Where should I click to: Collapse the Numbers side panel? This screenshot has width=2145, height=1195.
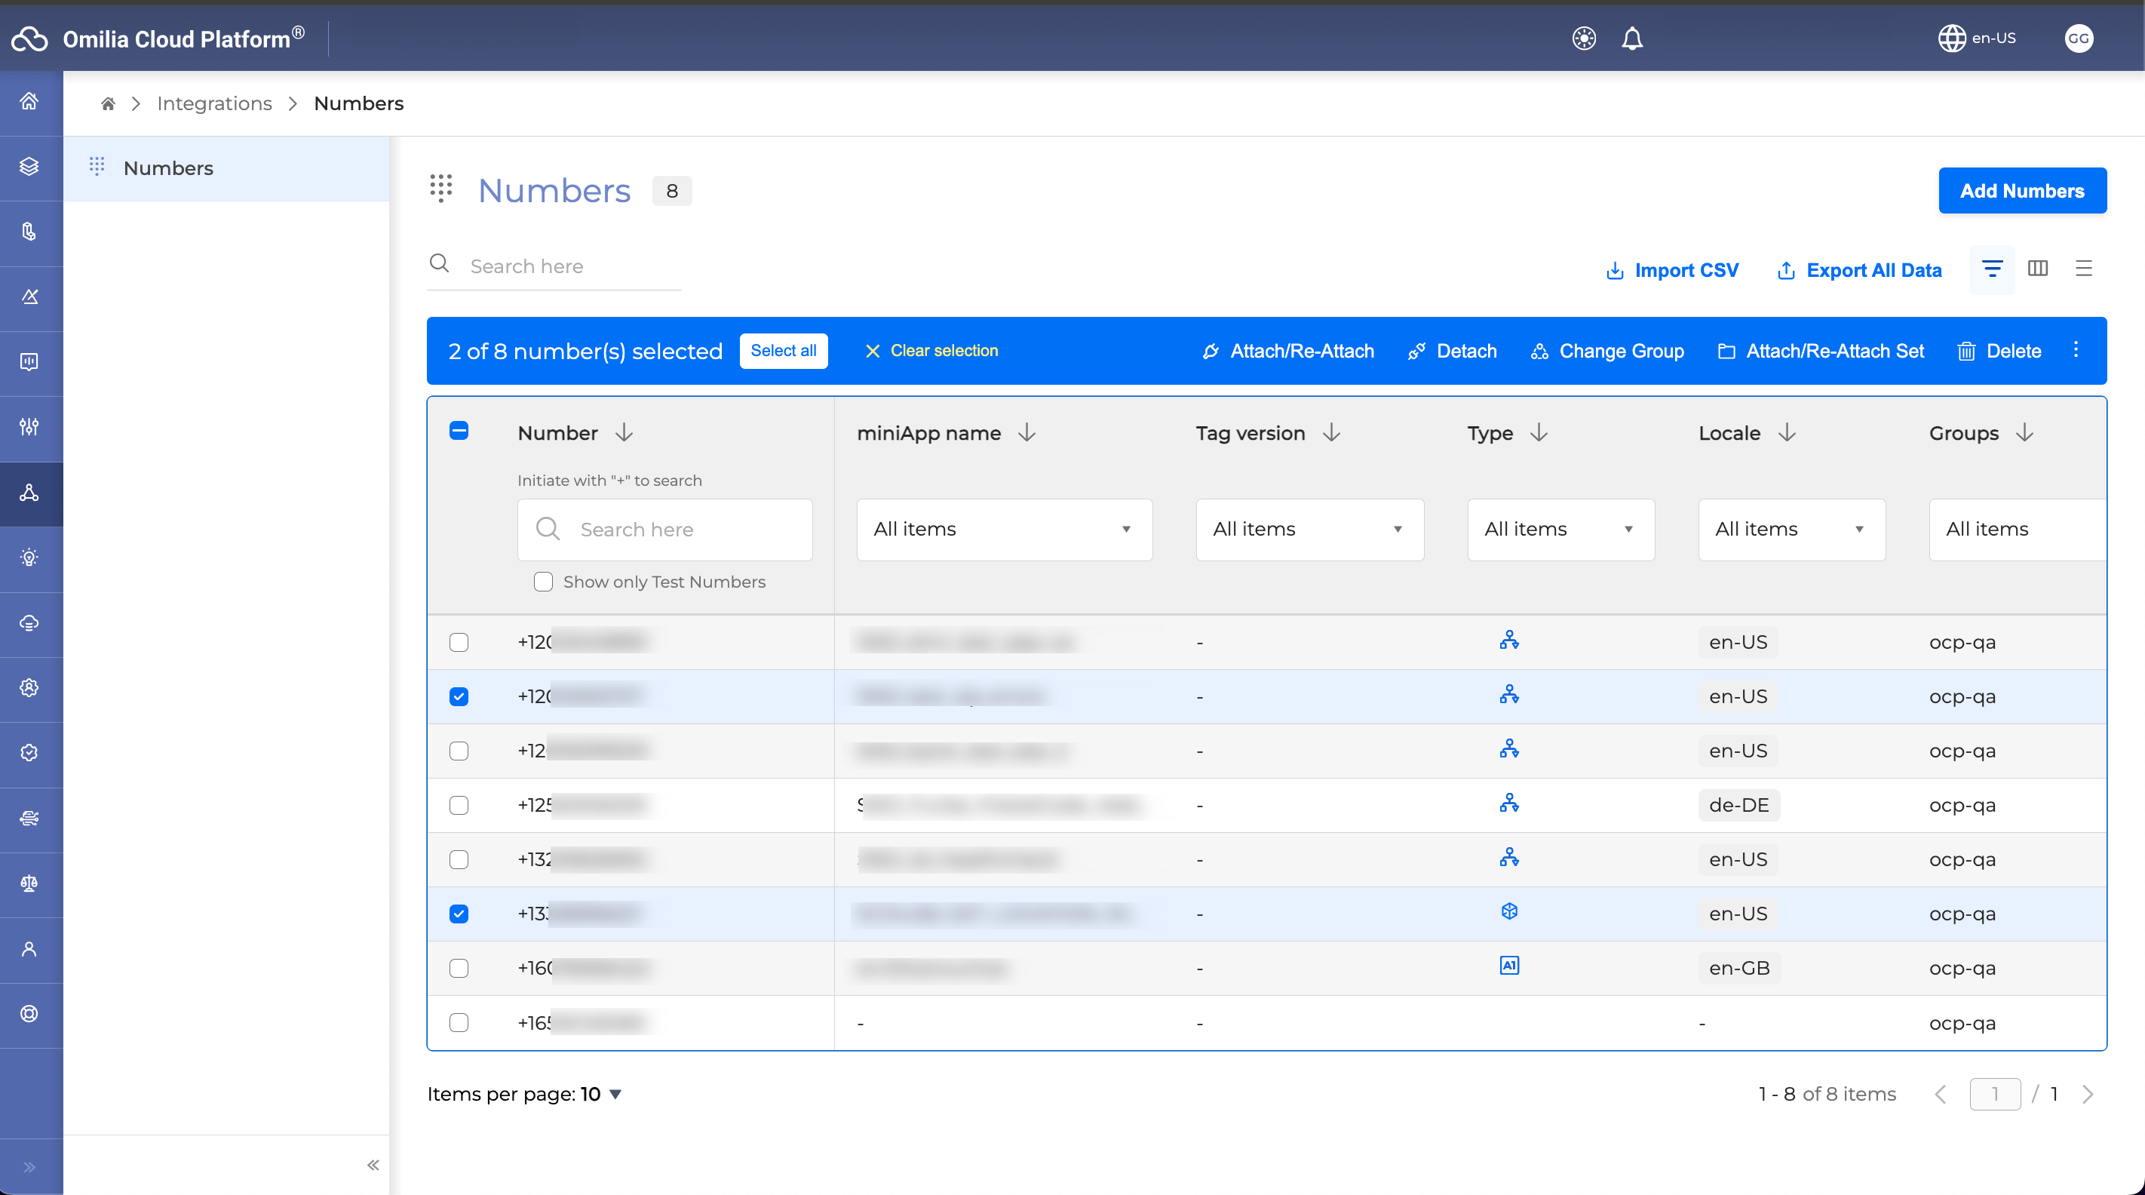(x=373, y=1164)
